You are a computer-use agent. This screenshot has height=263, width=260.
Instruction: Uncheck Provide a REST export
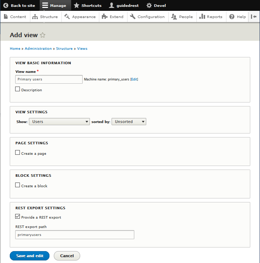[x=18, y=216]
